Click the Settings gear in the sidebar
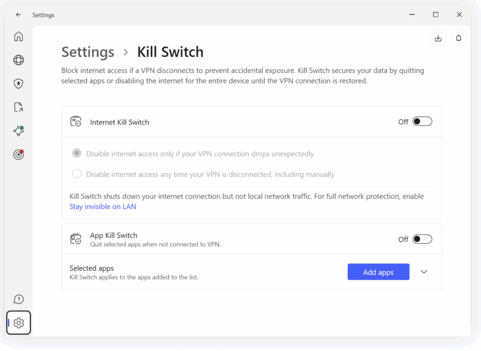 click(18, 322)
